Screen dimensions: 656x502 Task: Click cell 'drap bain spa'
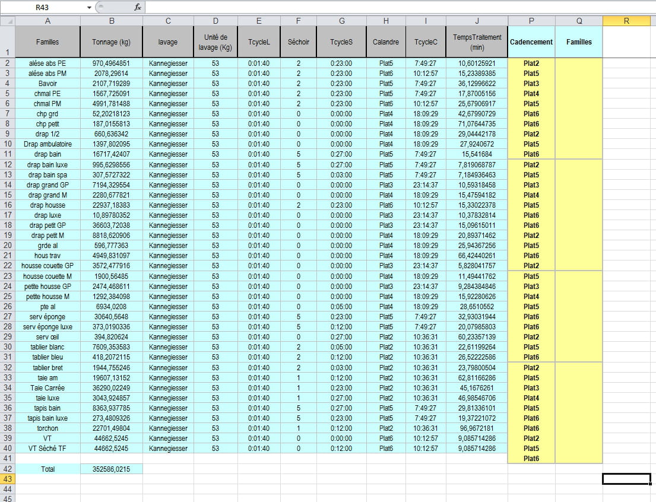point(47,175)
